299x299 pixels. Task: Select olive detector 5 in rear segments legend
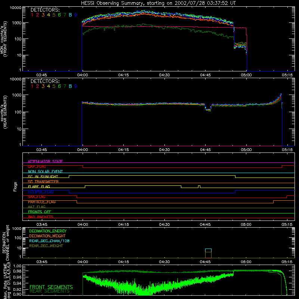coord(54,86)
